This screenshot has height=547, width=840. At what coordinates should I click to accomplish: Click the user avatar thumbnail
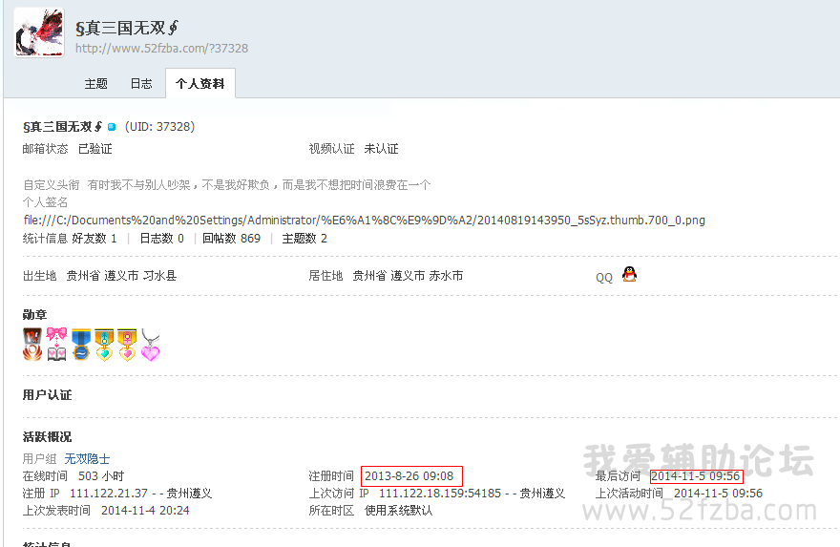tap(39, 32)
